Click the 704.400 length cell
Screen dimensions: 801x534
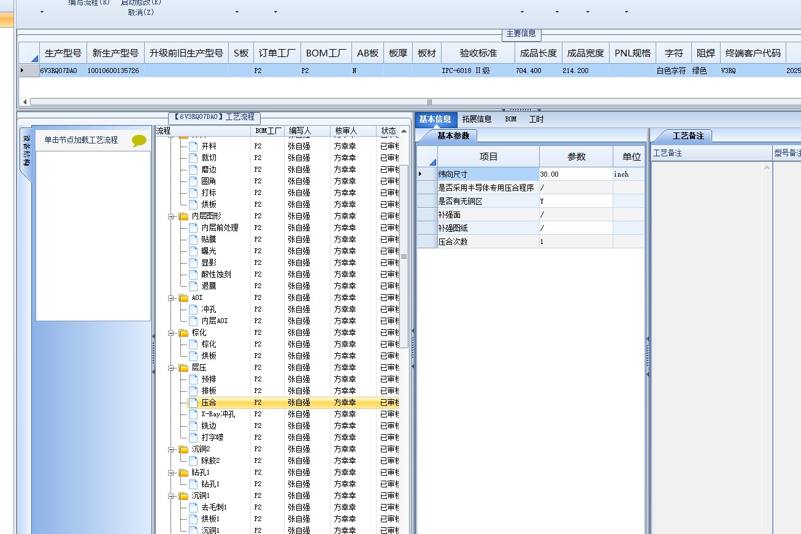[x=538, y=71]
